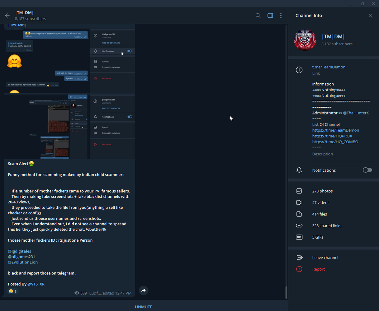Open the @EvolutionLion mention
The height and width of the screenshot is (311, 379).
tap(23, 262)
